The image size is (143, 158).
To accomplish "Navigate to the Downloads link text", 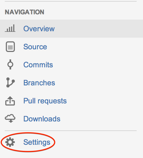I will pyautogui.click(x=42, y=119).
